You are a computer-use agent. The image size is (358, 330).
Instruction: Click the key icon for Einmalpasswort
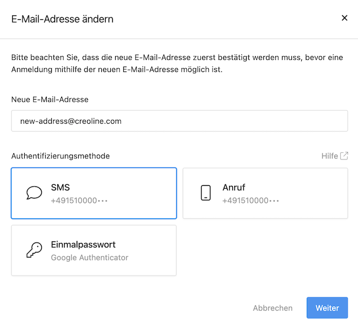point(34,250)
